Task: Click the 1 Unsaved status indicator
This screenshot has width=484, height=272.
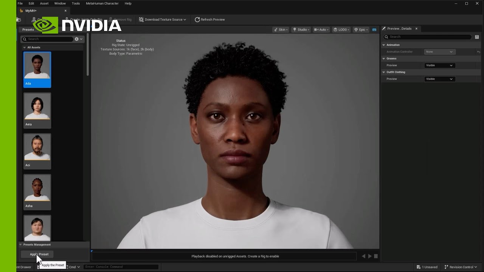Action: [427, 267]
